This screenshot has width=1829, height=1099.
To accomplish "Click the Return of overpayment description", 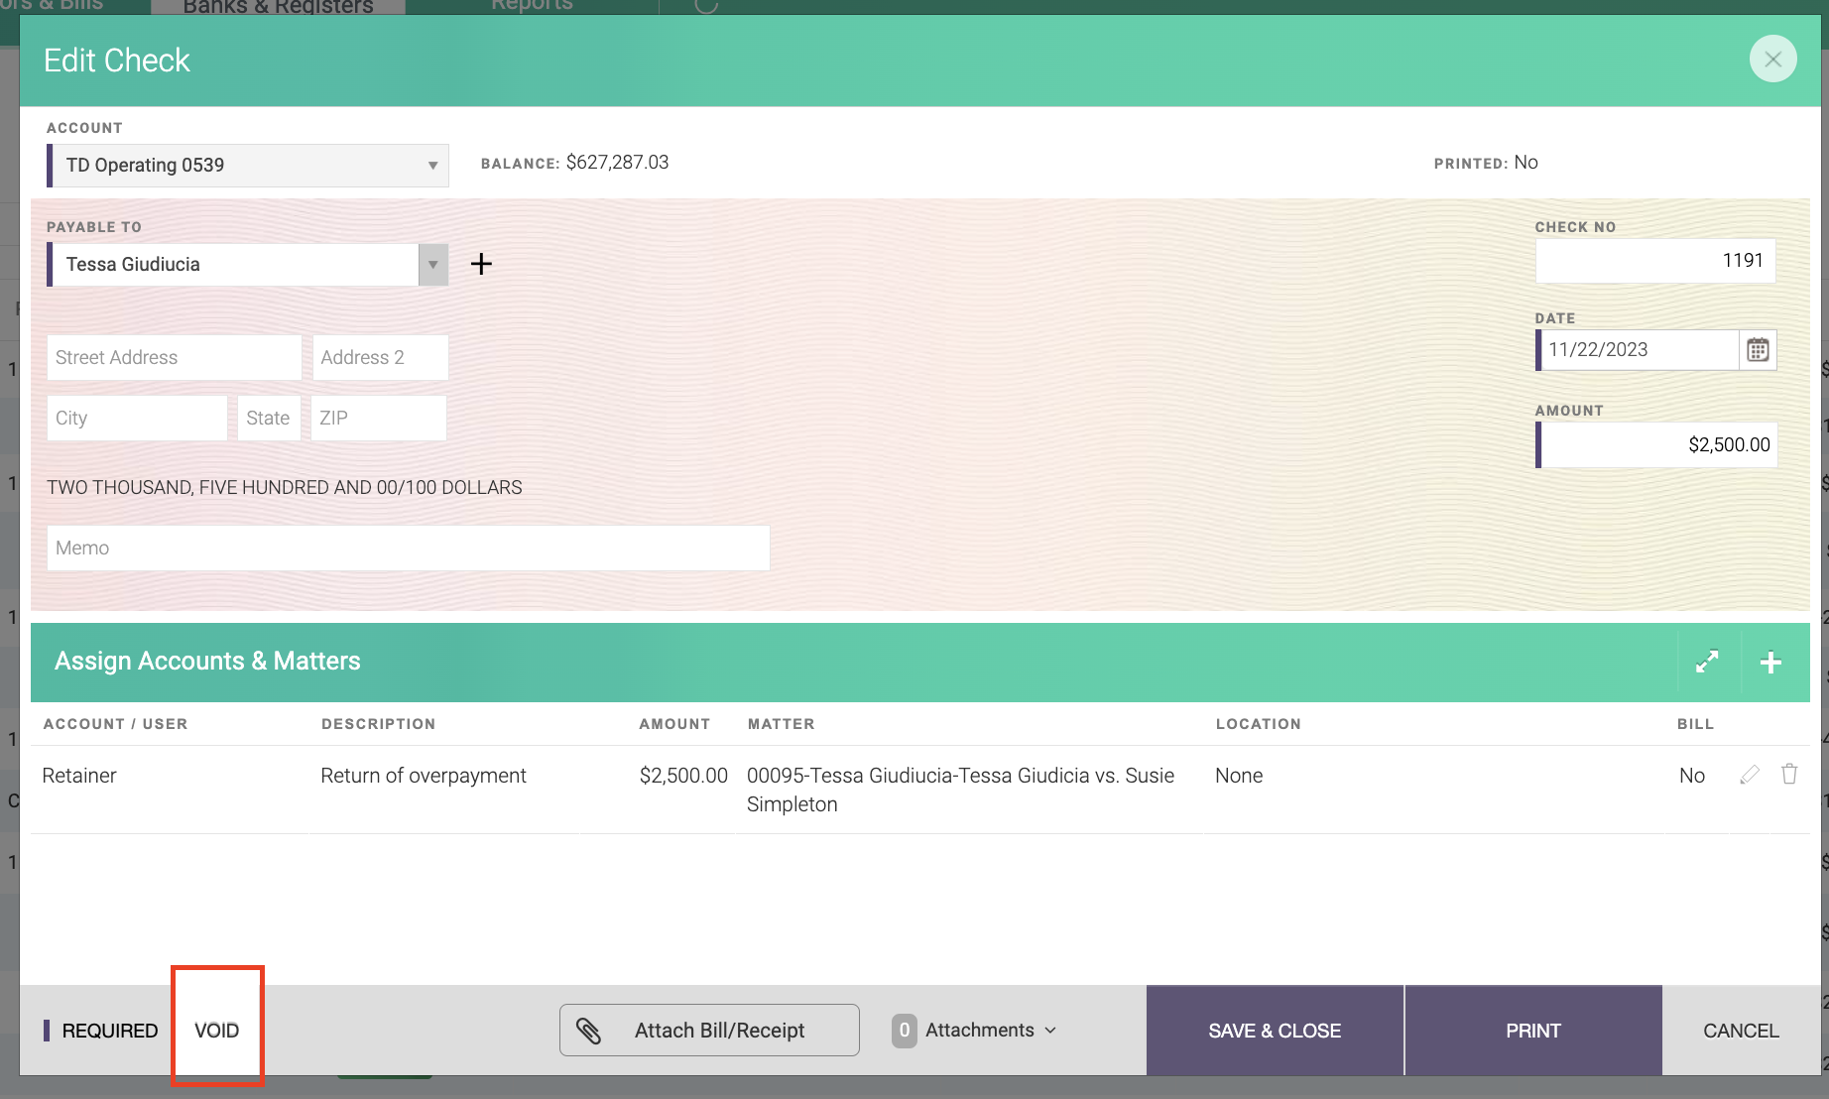I will point(424,776).
